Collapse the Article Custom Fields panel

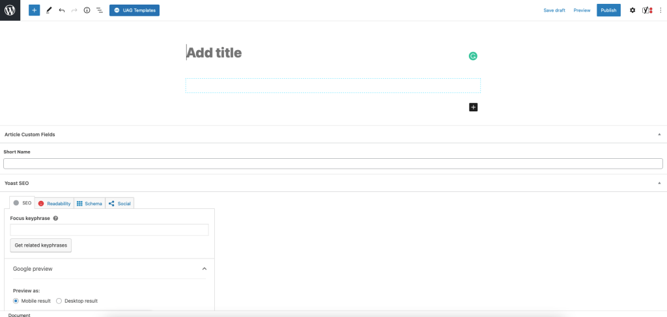click(x=659, y=134)
